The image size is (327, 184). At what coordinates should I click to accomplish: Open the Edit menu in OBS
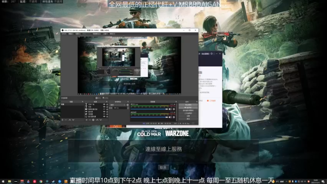[x=71, y=34]
